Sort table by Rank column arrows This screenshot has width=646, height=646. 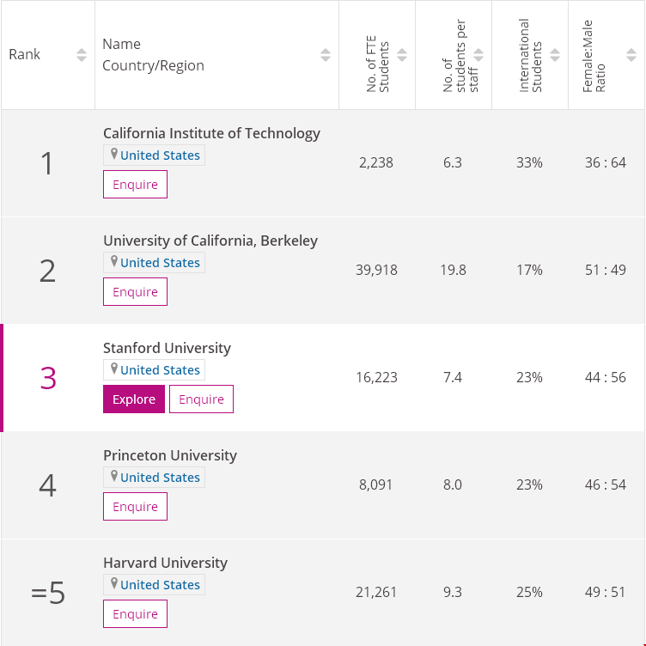coord(82,55)
